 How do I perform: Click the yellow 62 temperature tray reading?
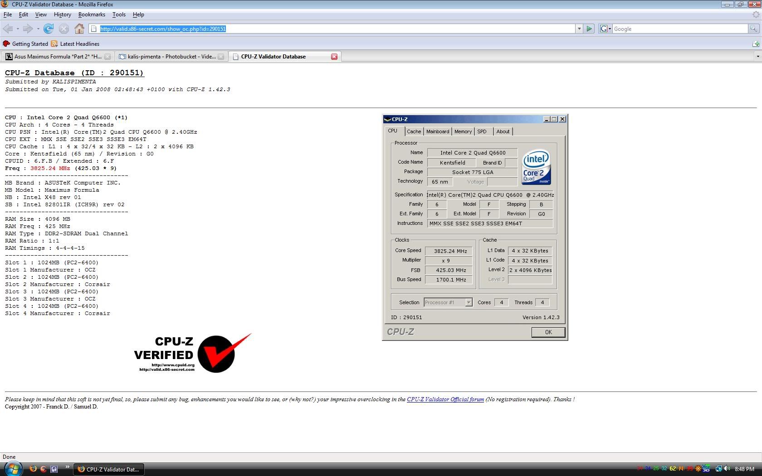[x=672, y=469]
